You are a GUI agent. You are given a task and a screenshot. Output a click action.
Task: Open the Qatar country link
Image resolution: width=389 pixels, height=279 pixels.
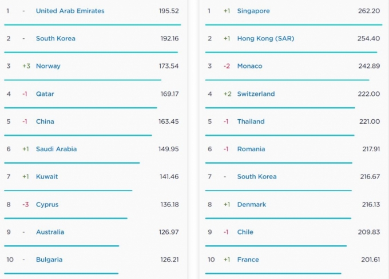click(45, 94)
